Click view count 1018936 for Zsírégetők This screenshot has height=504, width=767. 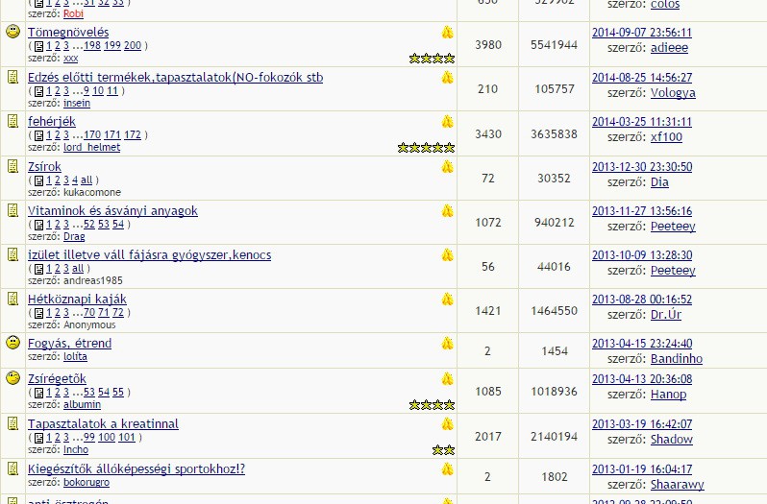(x=555, y=391)
